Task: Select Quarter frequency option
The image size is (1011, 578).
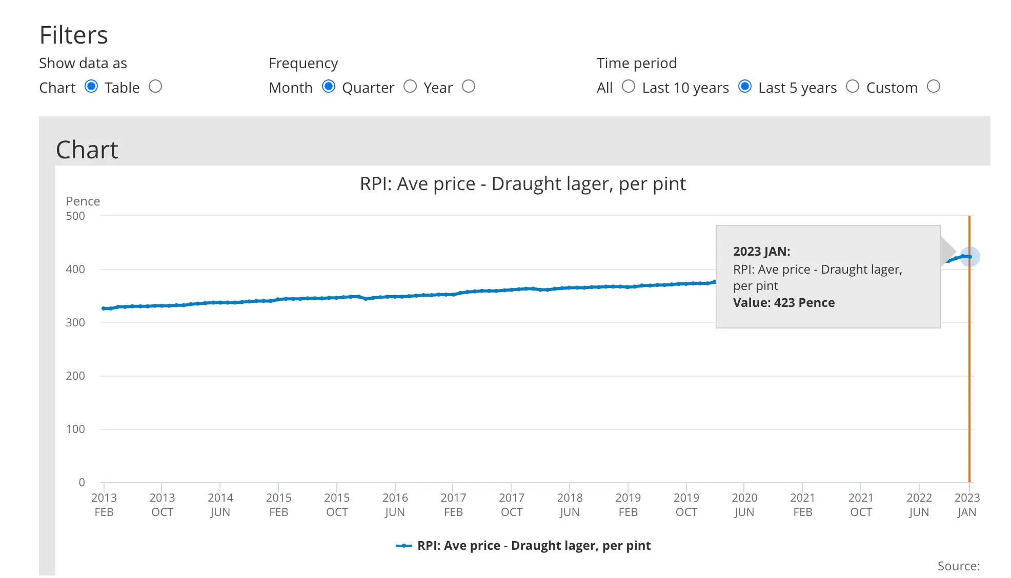Action: 410,87
